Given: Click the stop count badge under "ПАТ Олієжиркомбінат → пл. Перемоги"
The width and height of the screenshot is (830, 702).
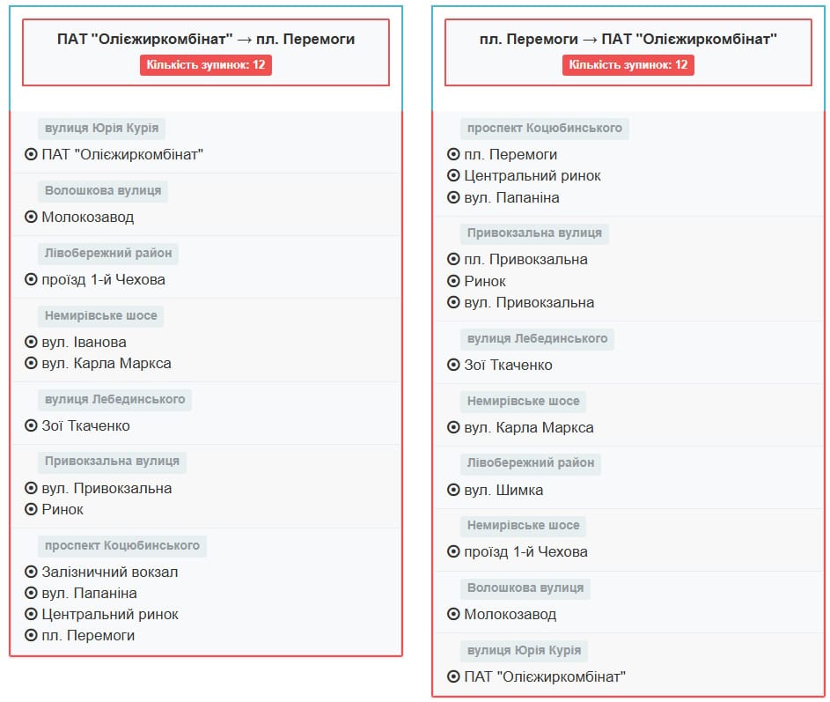Looking at the screenshot, I should pos(206,65).
